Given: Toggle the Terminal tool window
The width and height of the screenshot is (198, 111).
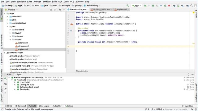Looking at the screenshot, I should [21, 106].
